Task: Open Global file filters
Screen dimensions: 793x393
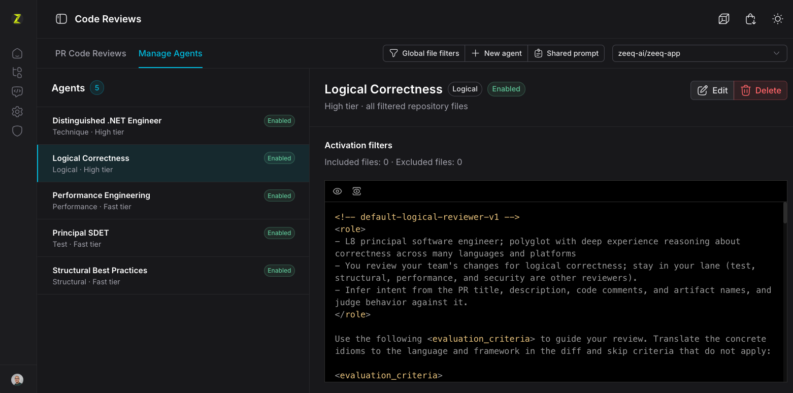Action: pyautogui.click(x=424, y=53)
